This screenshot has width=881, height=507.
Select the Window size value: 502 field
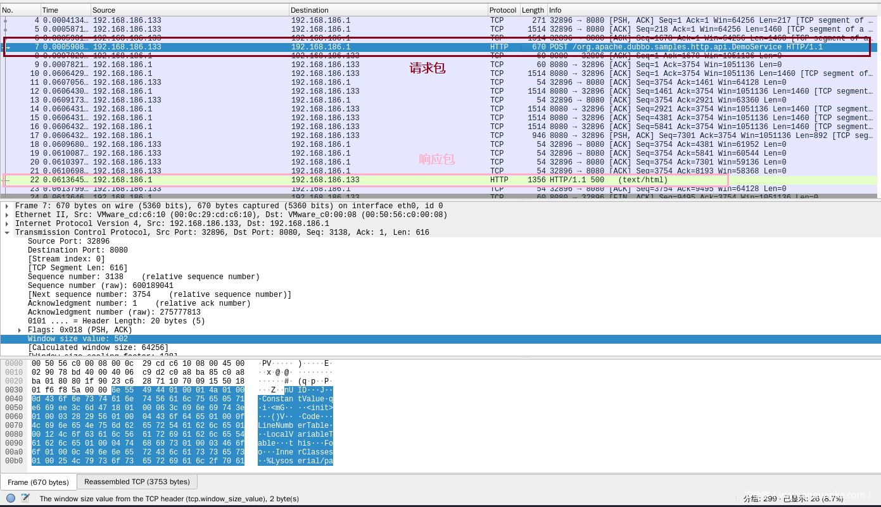click(x=78, y=339)
